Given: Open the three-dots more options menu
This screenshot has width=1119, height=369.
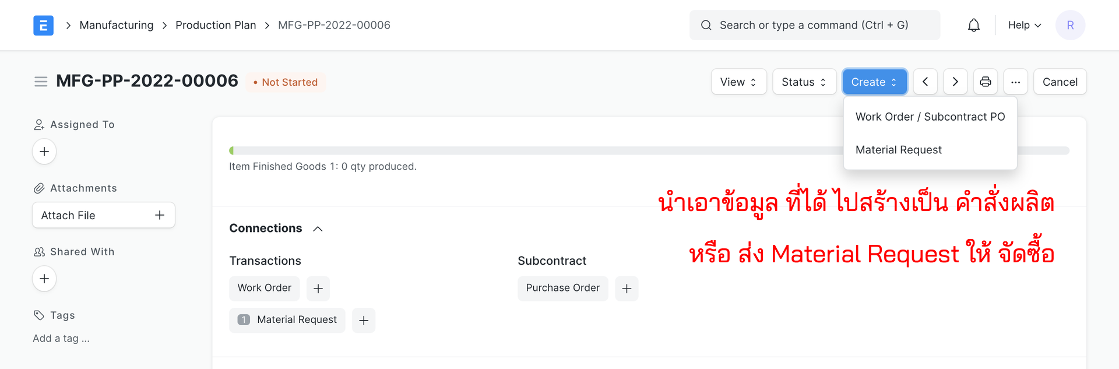Looking at the screenshot, I should pyautogui.click(x=1016, y=82).
